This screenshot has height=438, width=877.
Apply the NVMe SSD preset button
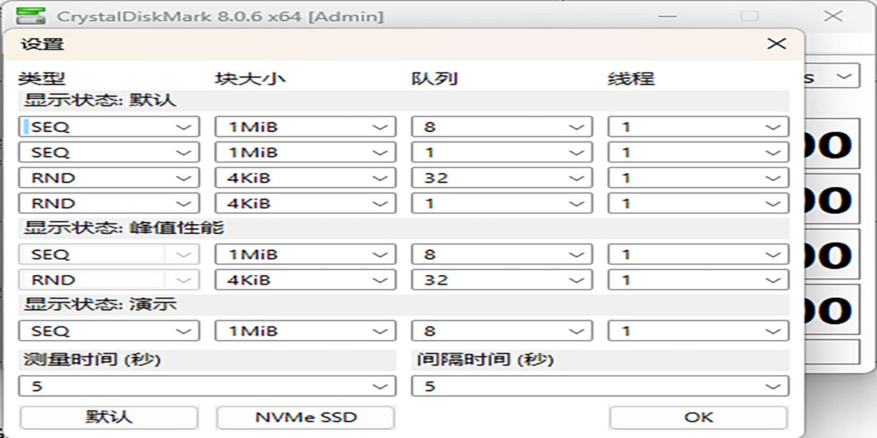tap(305, 418)
